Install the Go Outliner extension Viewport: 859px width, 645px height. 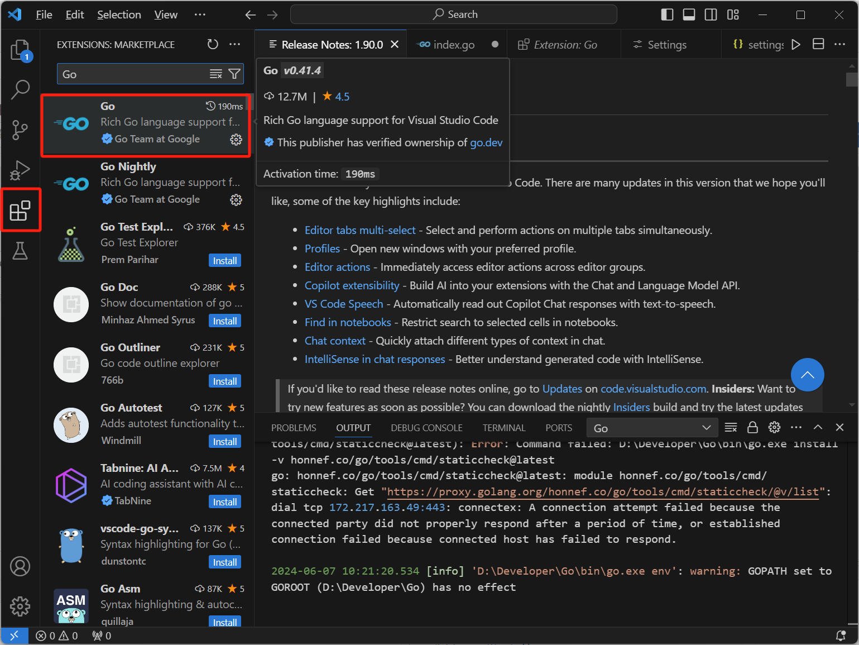coord(225,381)
